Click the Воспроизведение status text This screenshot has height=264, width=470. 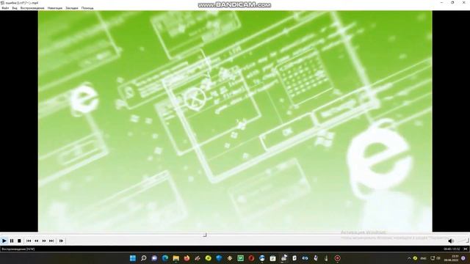click(18, 249)
